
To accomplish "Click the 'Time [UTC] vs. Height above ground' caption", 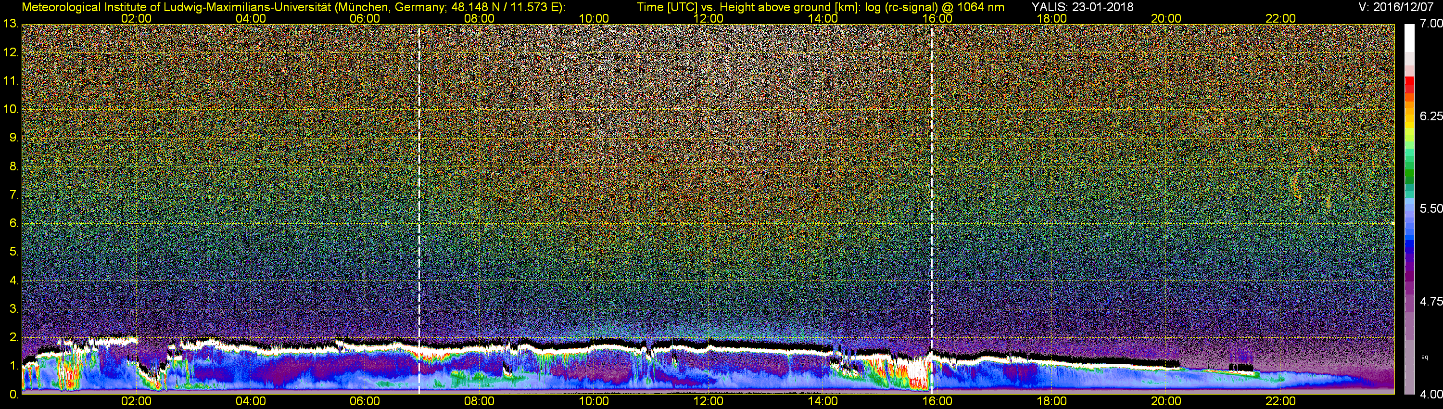I will click(821, 7).
